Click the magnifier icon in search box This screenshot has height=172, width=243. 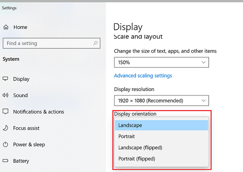pos(95,44)
